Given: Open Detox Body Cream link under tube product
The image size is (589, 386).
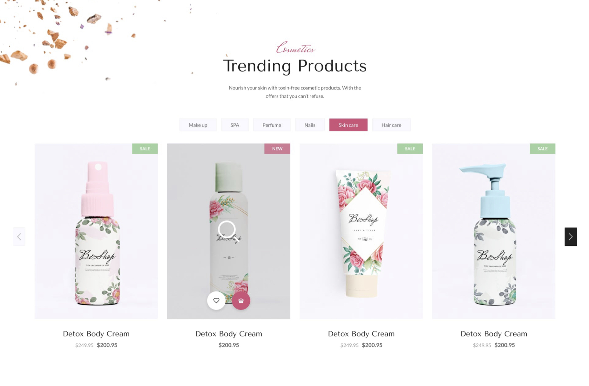Looking at the screenshot, I should click(361, 334).
